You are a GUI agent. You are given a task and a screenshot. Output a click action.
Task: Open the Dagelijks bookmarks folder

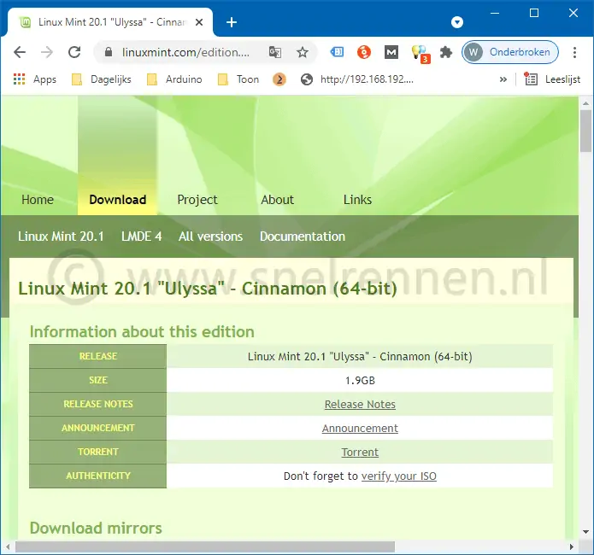click(102, 79)
